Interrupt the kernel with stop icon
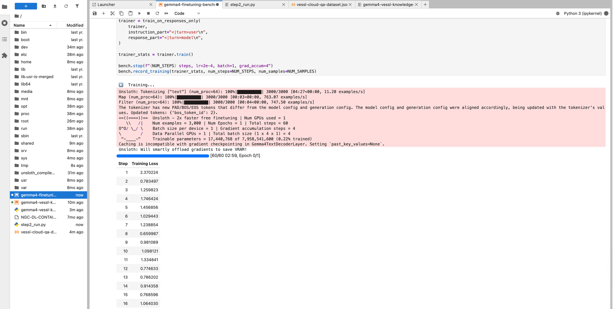 click(148, 13)
